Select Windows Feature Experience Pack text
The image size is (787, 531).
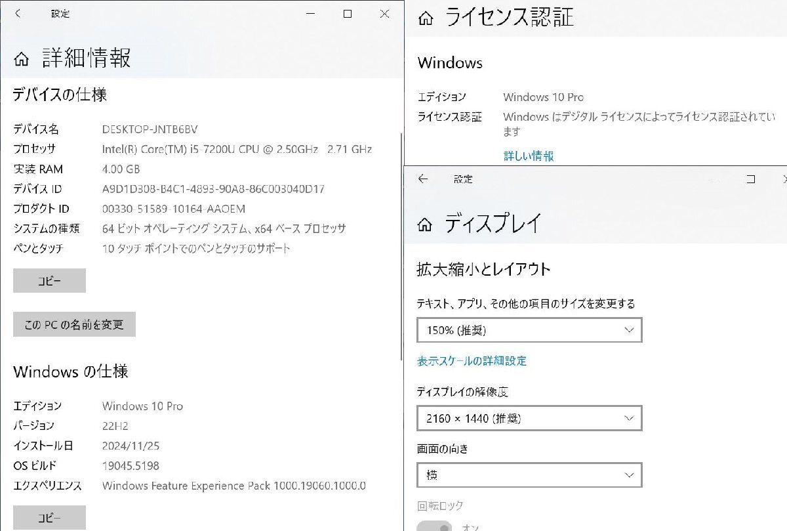coord(234,486)
